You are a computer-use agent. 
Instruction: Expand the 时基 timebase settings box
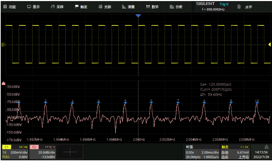pyautogui.click(x=202, y=152)
